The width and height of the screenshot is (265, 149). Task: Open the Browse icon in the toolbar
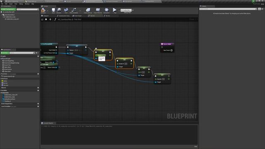(59, 10)
